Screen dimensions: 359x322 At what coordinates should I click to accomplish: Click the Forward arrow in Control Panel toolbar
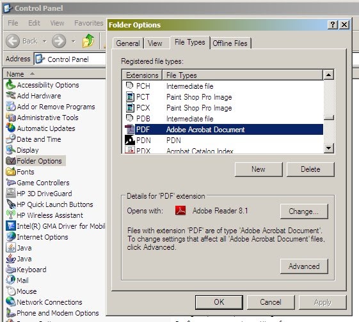pos(59,41)
